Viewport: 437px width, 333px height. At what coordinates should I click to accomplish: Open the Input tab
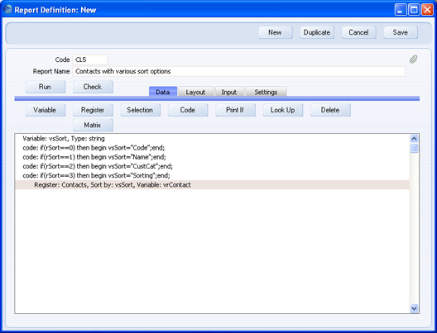pyautogui.click(x=229, y=92)
